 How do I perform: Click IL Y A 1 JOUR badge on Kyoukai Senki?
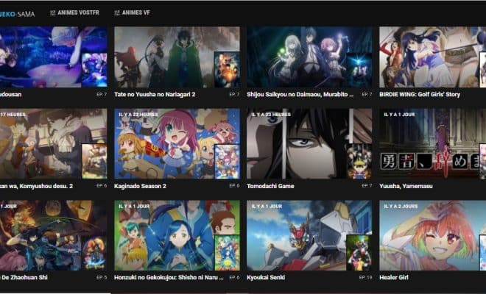267,206
